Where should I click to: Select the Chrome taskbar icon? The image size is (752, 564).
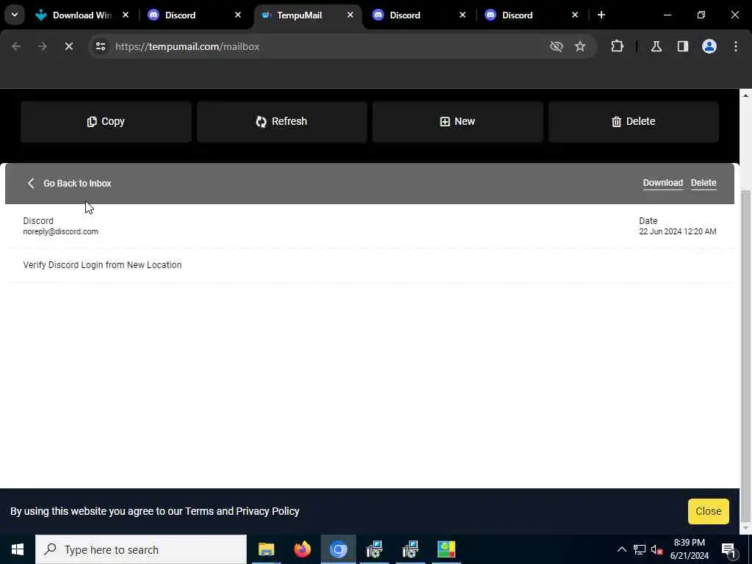tap(338, 549)
